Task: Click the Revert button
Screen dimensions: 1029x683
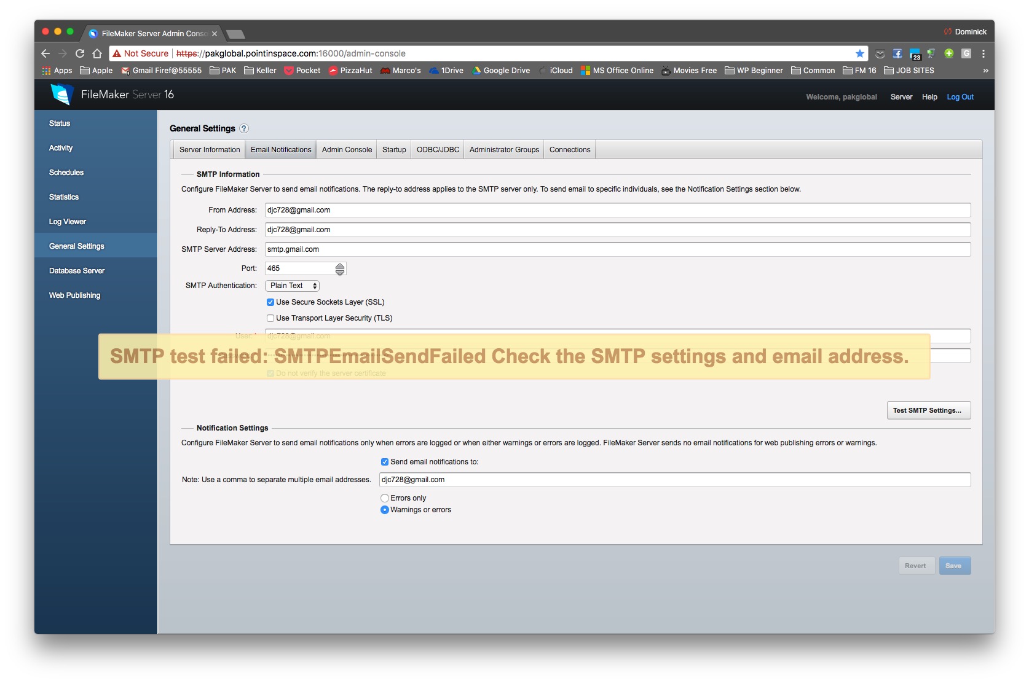Action: tap(916, 566)
